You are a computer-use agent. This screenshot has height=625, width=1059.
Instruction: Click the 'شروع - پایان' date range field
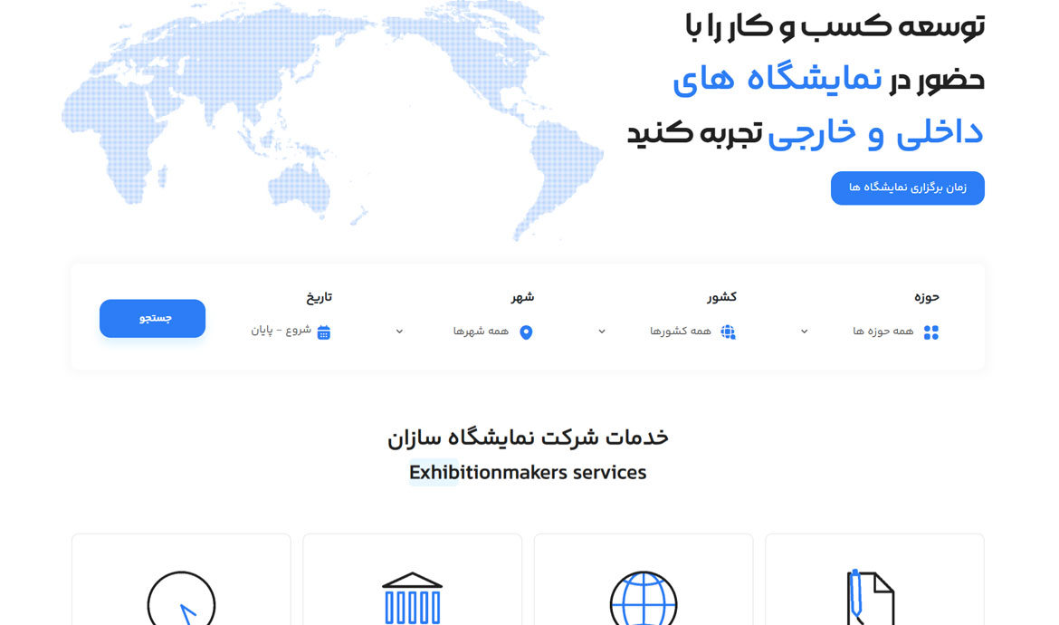point(281,331)
